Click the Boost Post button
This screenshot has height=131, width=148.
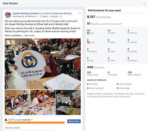tap(74, 121)
